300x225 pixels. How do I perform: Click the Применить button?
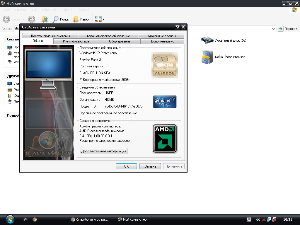tap(174, 166)
